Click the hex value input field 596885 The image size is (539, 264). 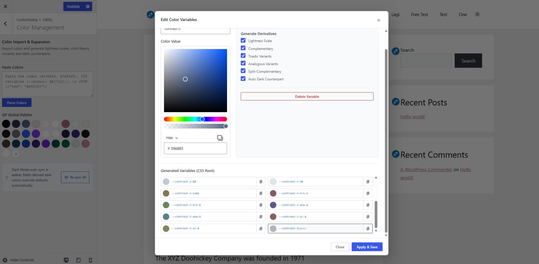[195, 148]
